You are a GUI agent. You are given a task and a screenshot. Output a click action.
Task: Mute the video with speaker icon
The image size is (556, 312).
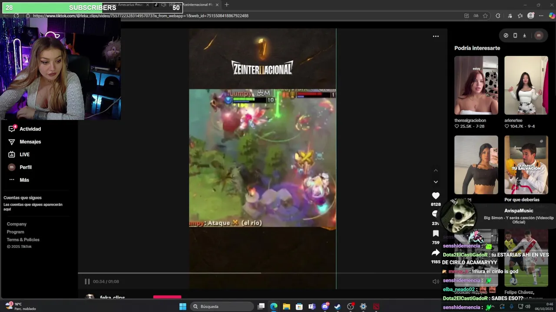click(x=436, y=281)
